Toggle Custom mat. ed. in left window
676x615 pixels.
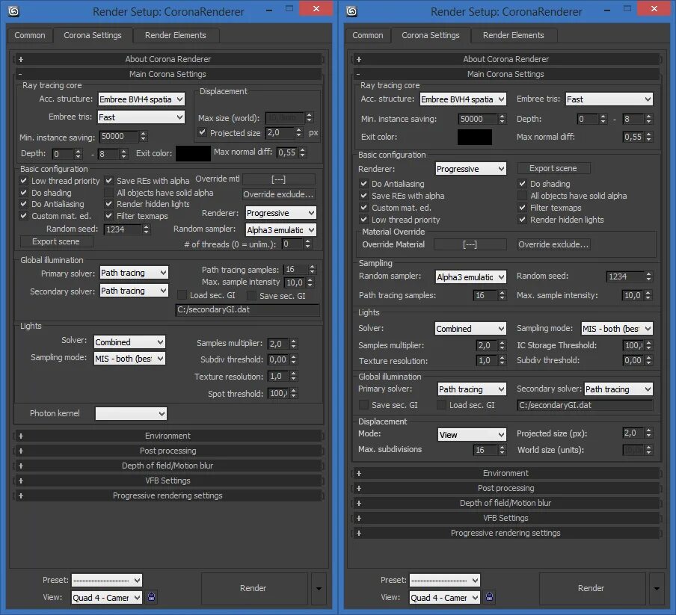click(24, 216)
